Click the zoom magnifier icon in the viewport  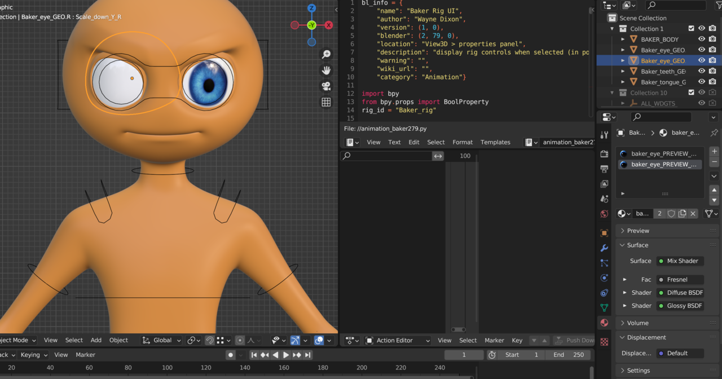326,54
